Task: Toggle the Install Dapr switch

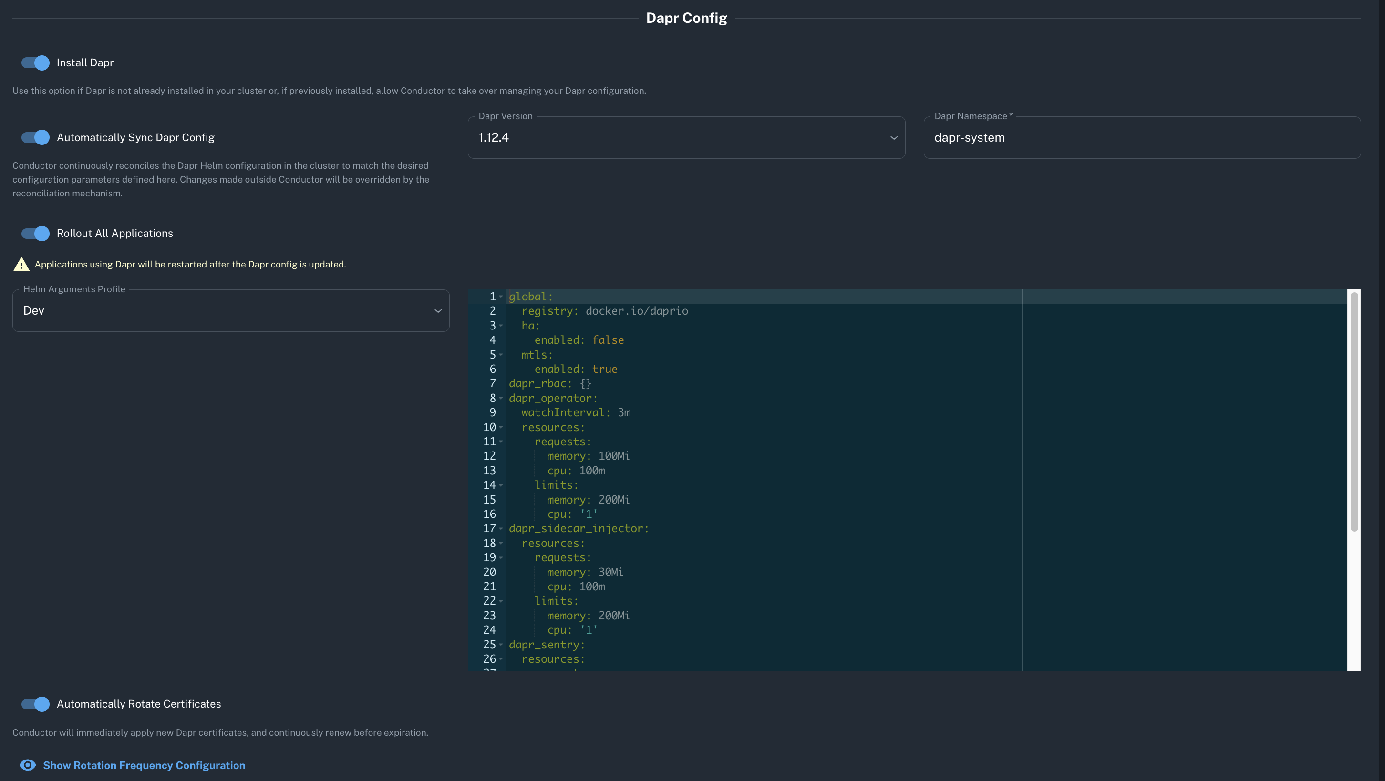Action: coord(35,63)
